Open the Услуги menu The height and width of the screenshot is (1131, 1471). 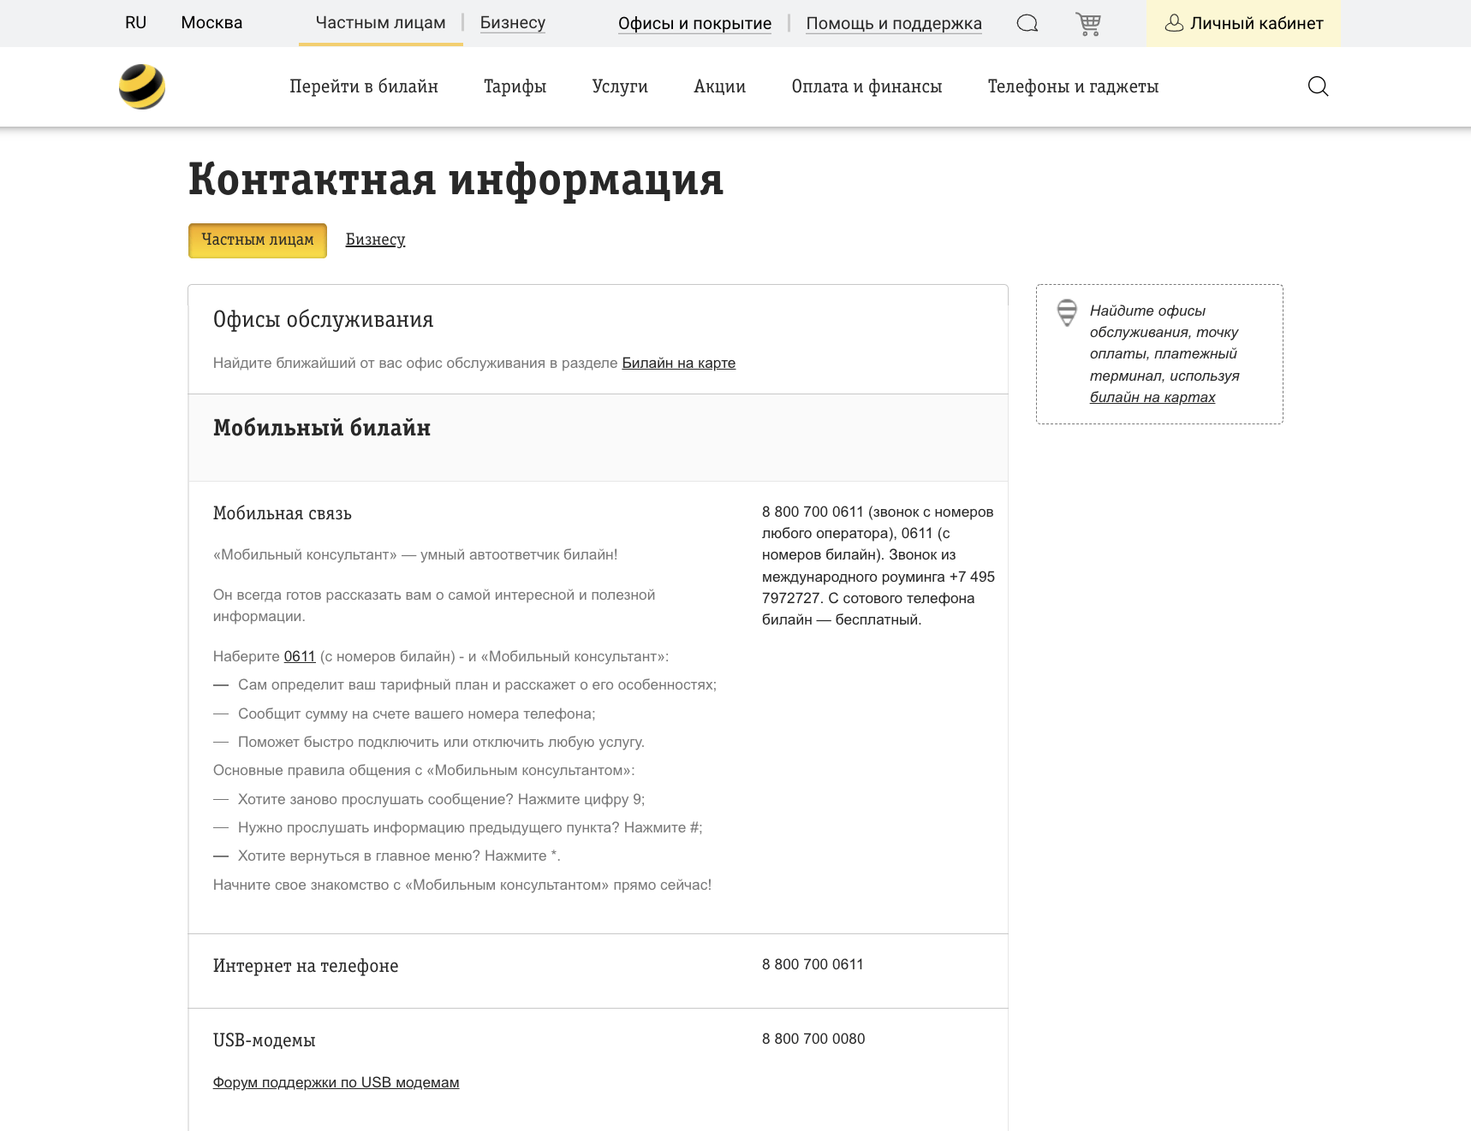621,86
